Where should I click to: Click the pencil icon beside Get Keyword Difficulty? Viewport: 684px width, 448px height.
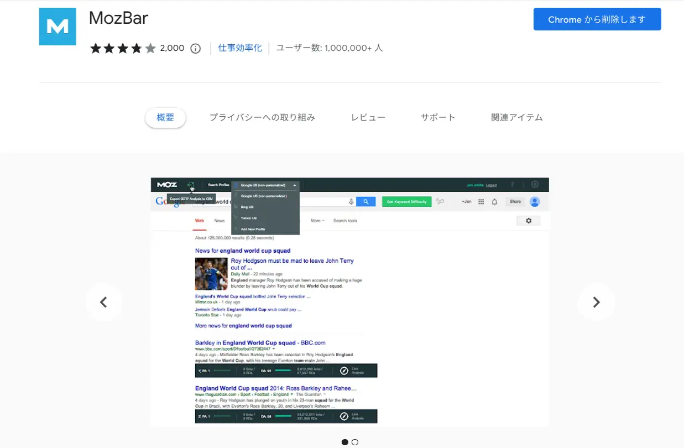click(441, 201)
